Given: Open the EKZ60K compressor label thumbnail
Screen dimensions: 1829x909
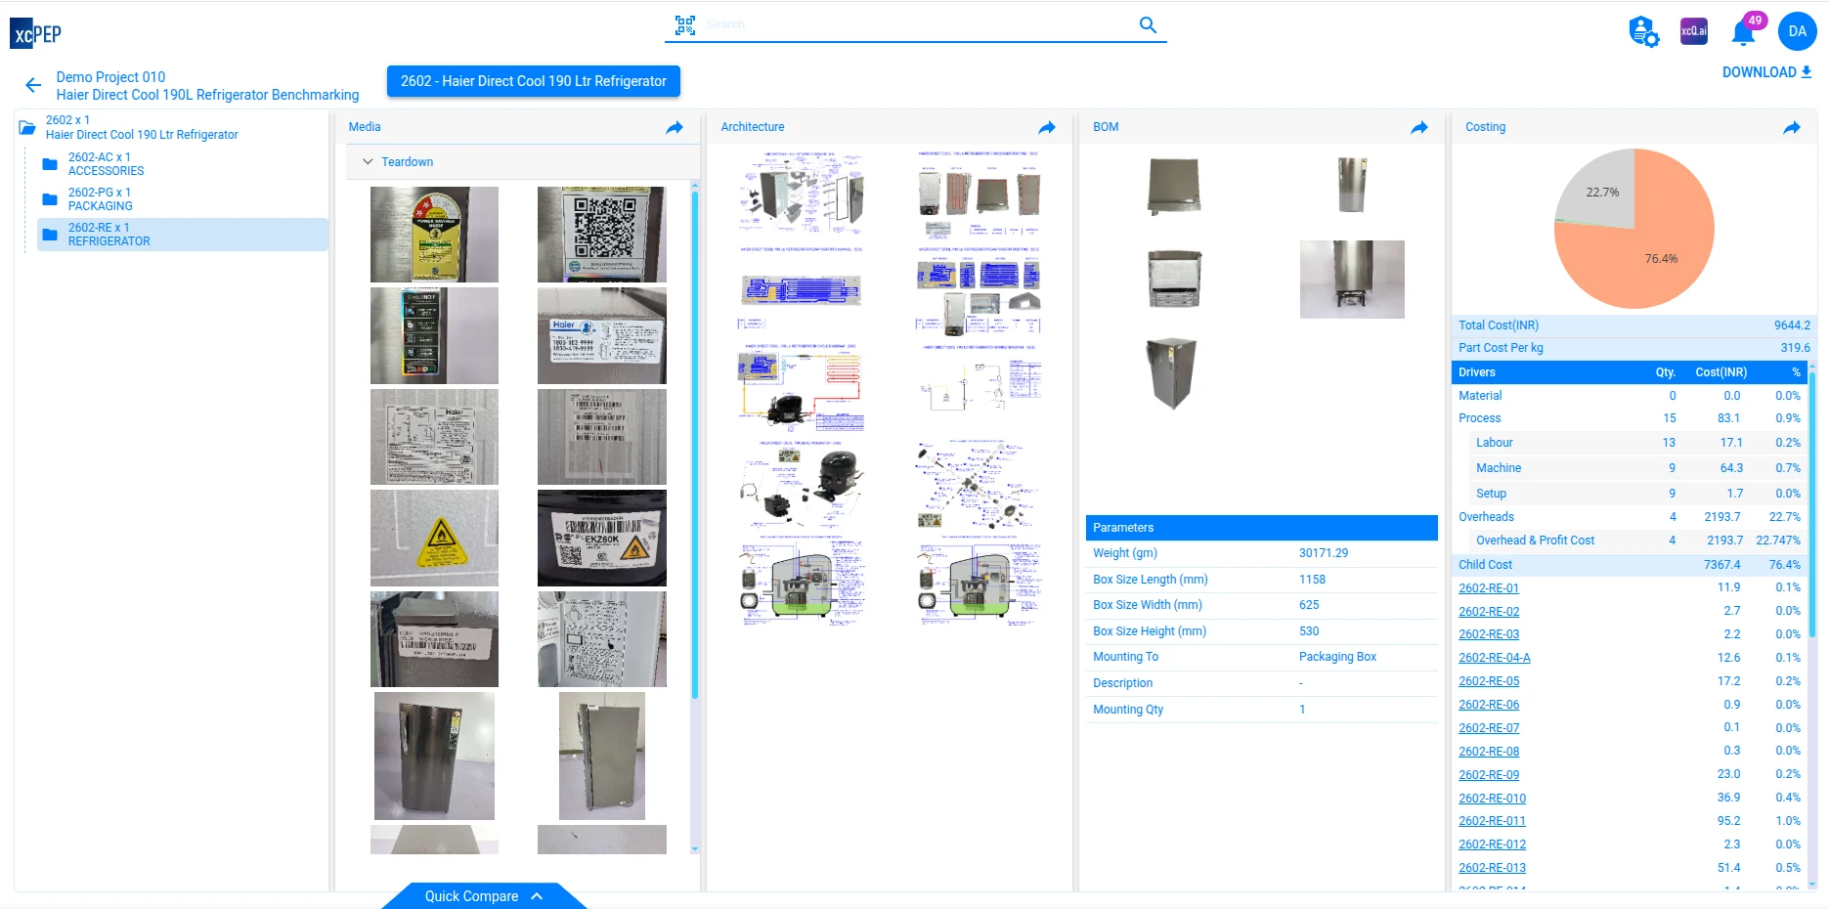Looking at the screenshot, I should click(x=601, y=539).
